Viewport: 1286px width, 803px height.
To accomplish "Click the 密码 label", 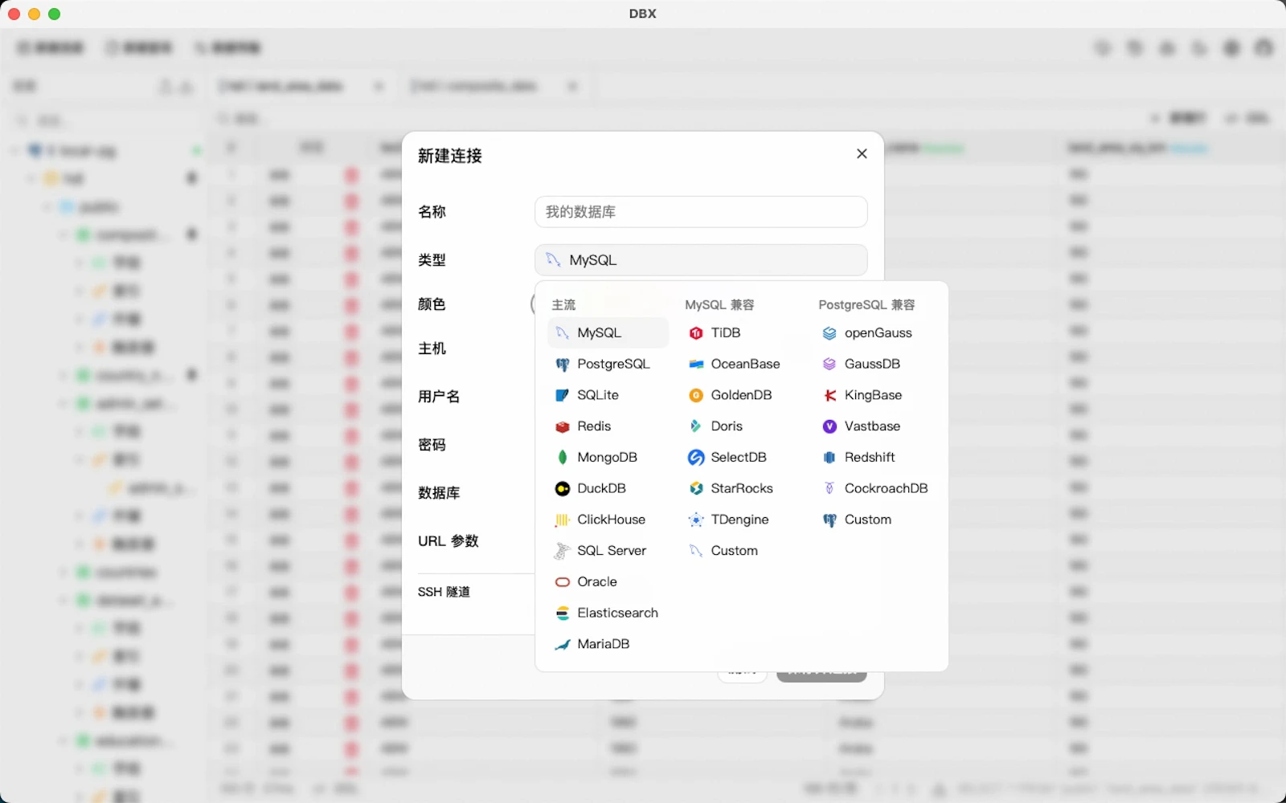I will coord(432,445).
